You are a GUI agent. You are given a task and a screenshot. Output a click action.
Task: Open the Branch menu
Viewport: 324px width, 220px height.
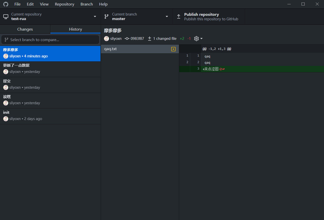[x=87, y=4]
